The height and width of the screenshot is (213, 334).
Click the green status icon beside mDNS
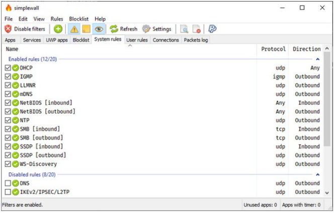click(15, 94)
